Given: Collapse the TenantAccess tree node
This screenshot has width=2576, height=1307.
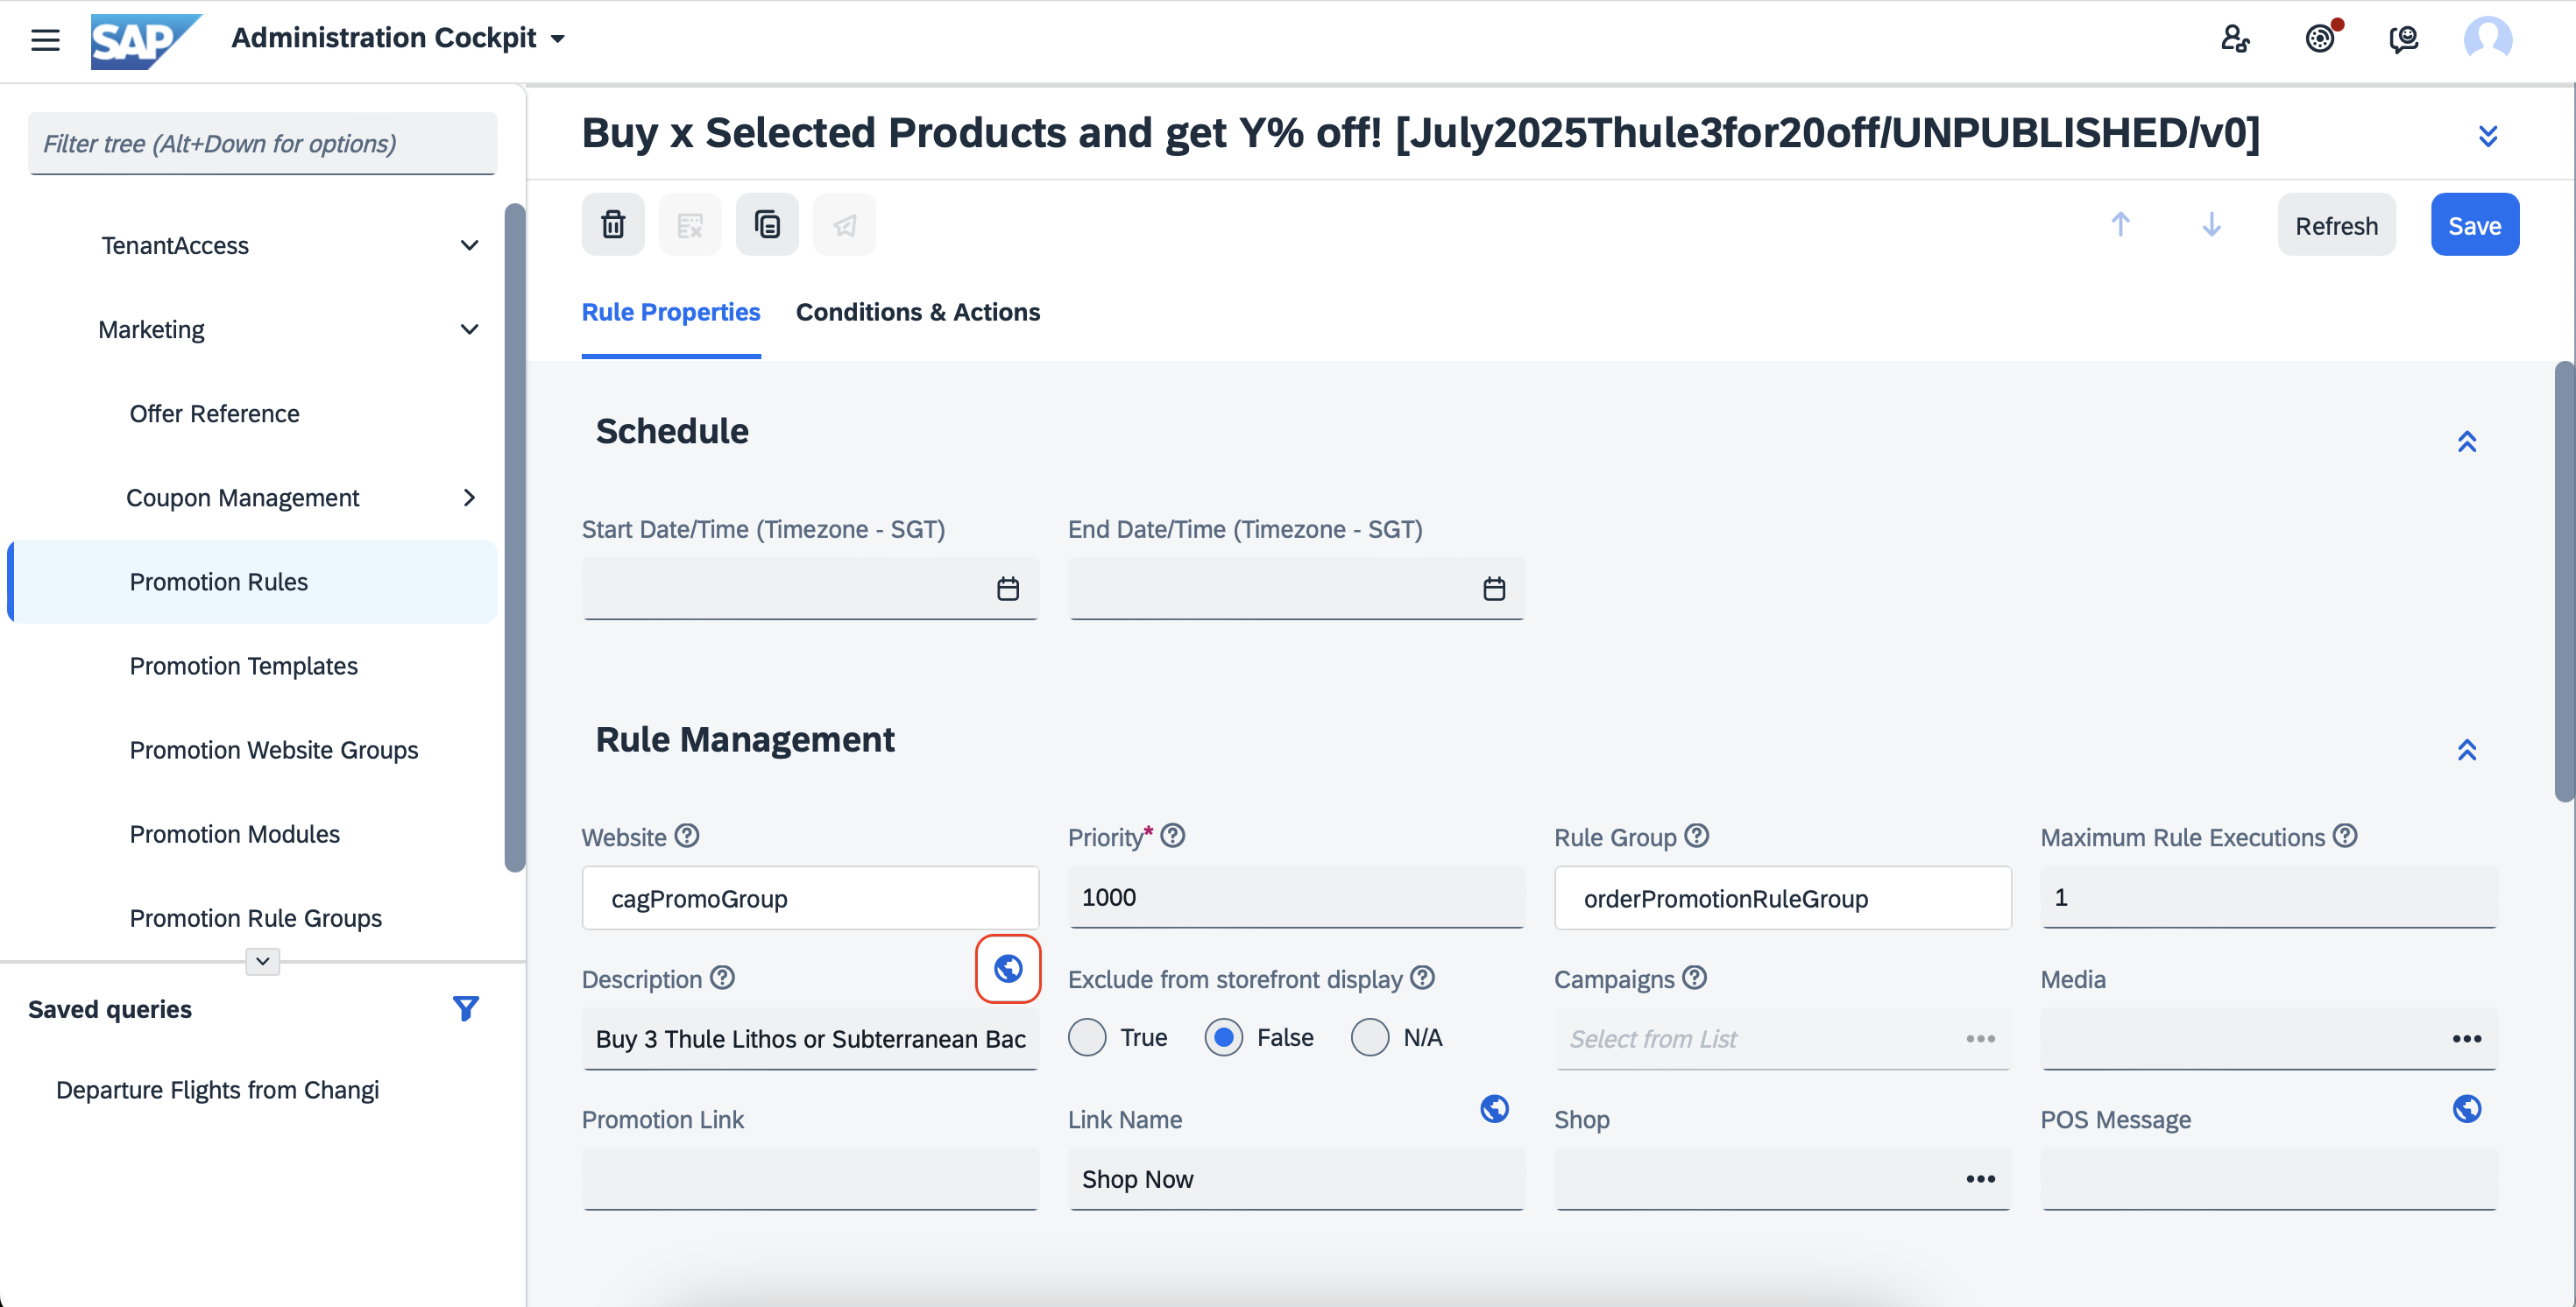Looking at the screenshot, I should [x=469, y=245].
